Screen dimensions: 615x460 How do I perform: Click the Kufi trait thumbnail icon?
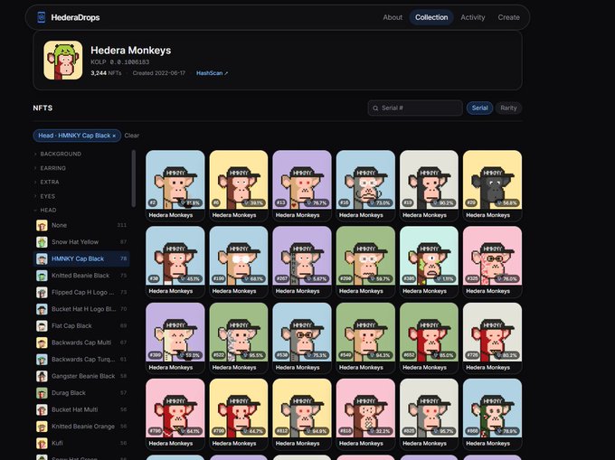[x=42, y=443]
